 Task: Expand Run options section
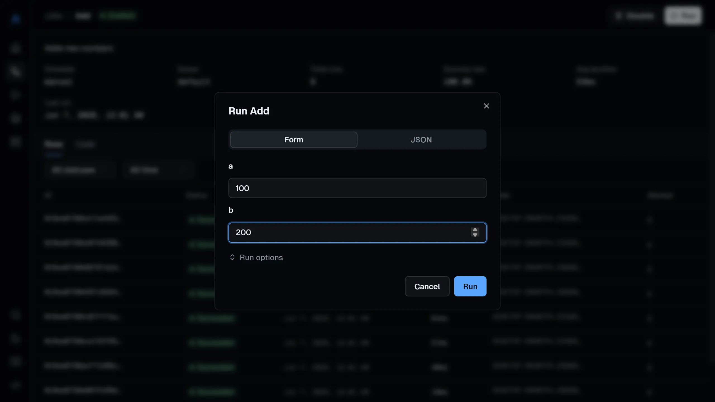256,257
